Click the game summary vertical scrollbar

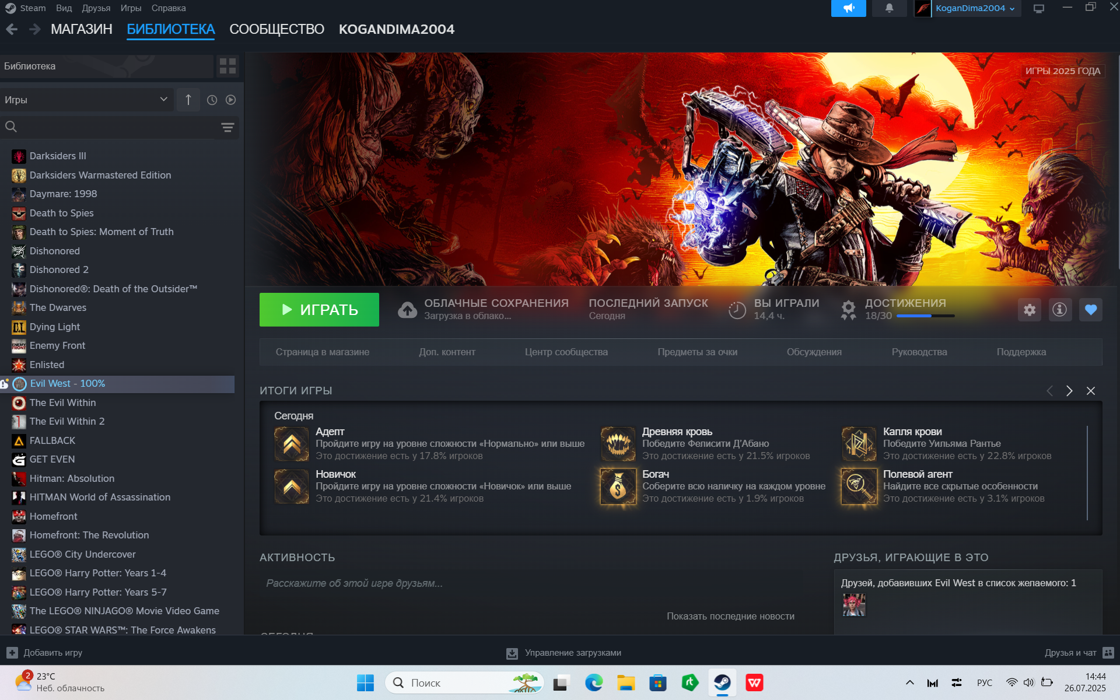[x=1087, y=473]
